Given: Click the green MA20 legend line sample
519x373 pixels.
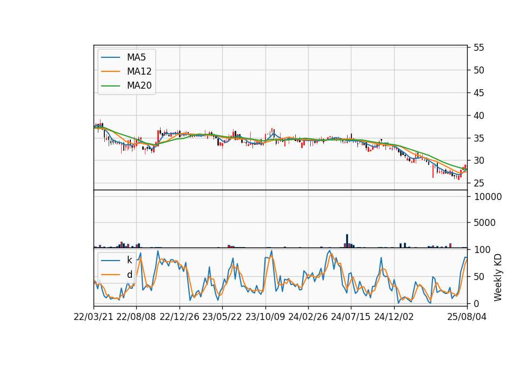Looking at the screenshot, I should point(110,86).
